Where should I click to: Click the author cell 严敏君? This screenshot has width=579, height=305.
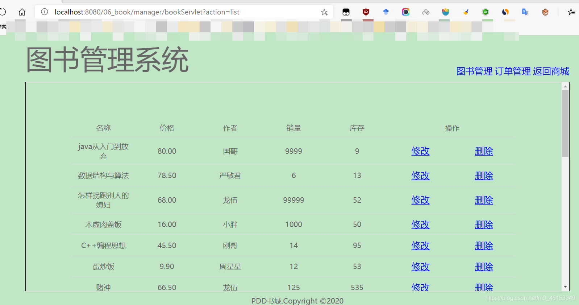(230, 176)
